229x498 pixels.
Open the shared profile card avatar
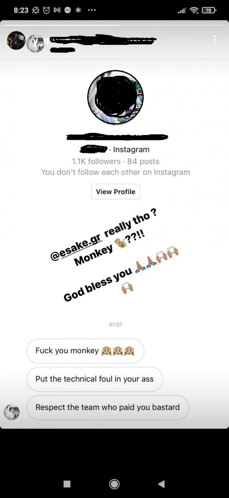115,97
